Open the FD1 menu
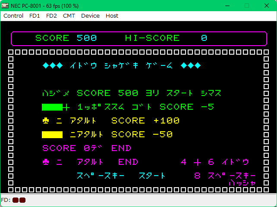The image size is (277, 207). pyautogui.click(x=35, y=16)
